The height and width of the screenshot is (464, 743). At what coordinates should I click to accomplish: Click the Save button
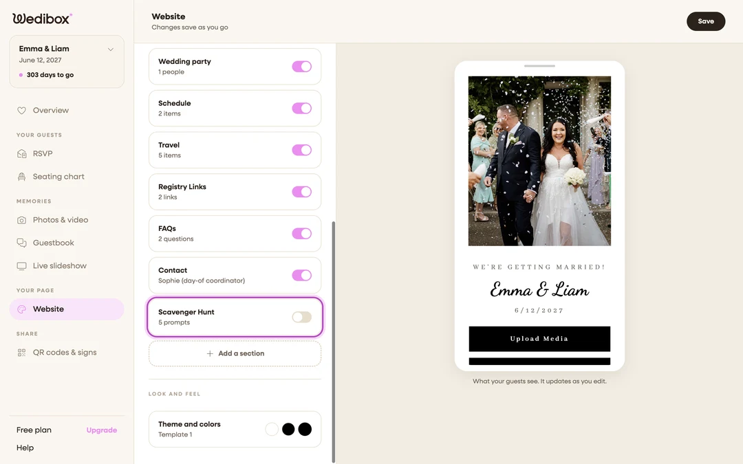(x=706, y=21)
